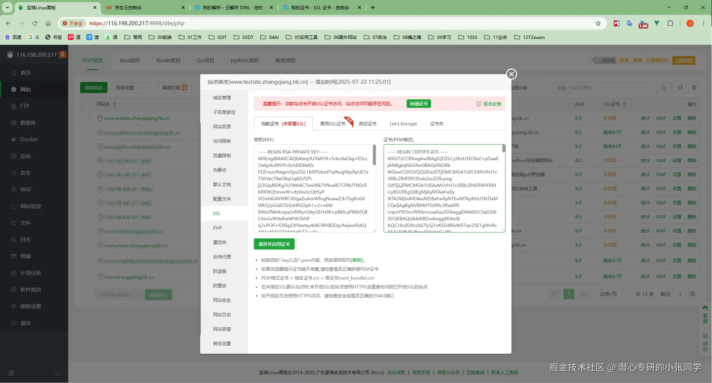Click the green 申请证书 button
712x383 pixels.
[419, 104]
